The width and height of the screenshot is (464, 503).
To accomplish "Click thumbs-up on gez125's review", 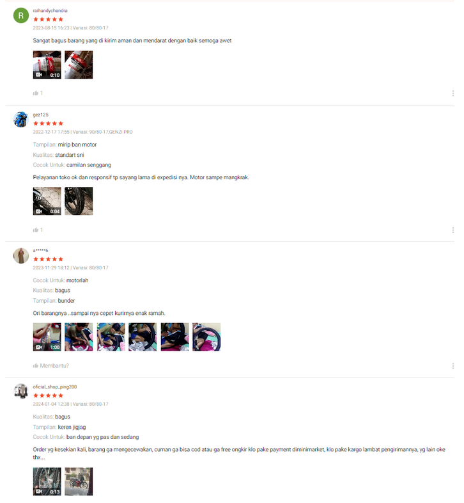I will pyautogui.click(x=36, y=230).
